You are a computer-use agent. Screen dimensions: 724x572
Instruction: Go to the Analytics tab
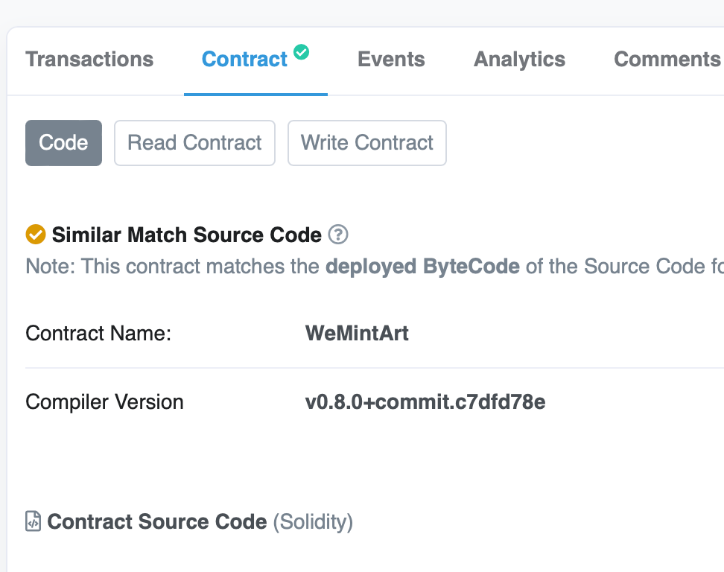point(519,60)
